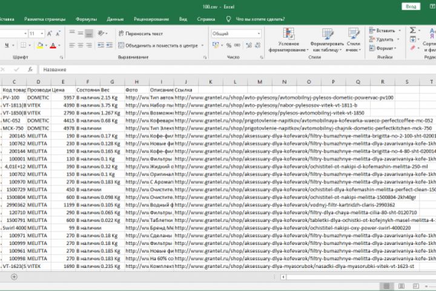
Task: Open Число group dialog launcher
Action: (x=262, y=58)
